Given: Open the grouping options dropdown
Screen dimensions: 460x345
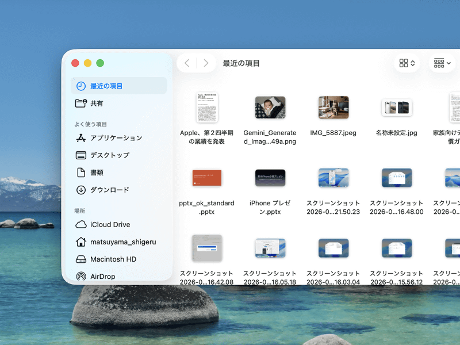Looking at the screenshot, I should pyautogui.click(x=442, y=63).
